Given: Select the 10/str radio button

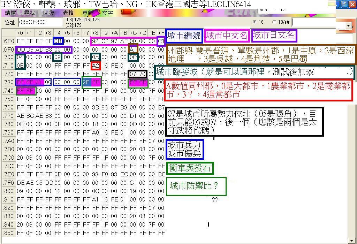Looking at the screenshot, I should pos(274,22).
